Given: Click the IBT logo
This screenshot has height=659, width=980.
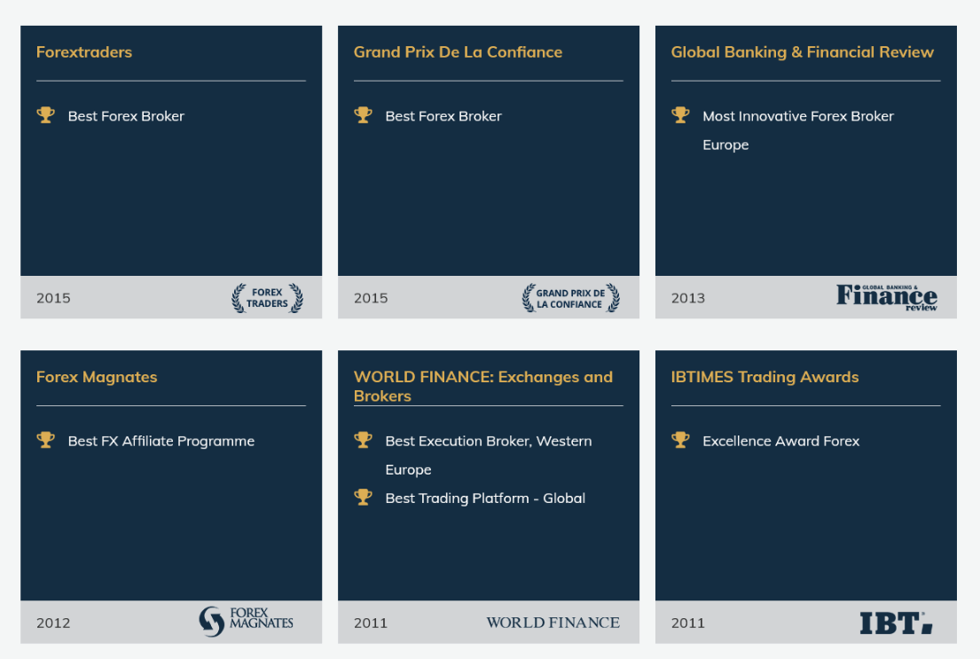Looking at the screenshot, I should point(895,623).
